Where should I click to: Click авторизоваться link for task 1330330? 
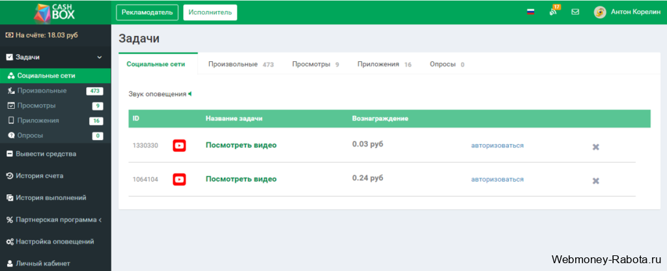[x=497, y=145]
